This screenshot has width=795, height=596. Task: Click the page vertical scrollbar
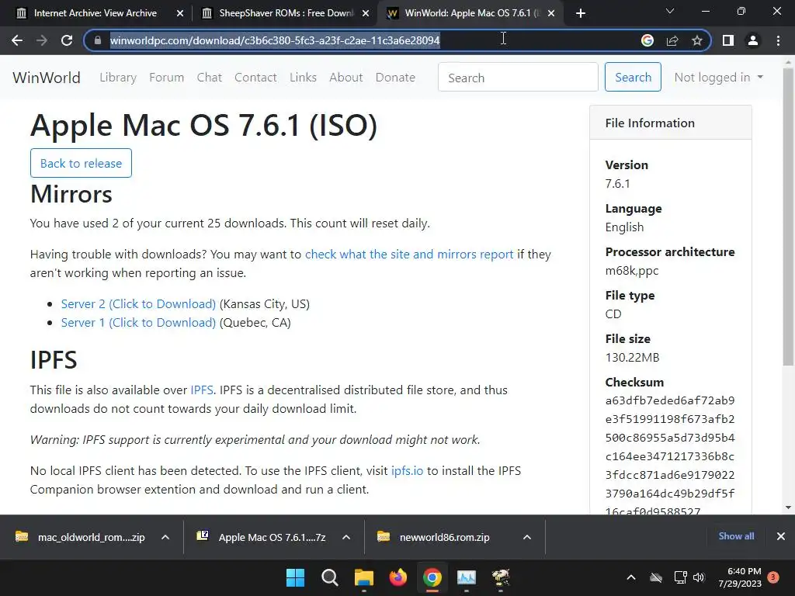[788, 217]
